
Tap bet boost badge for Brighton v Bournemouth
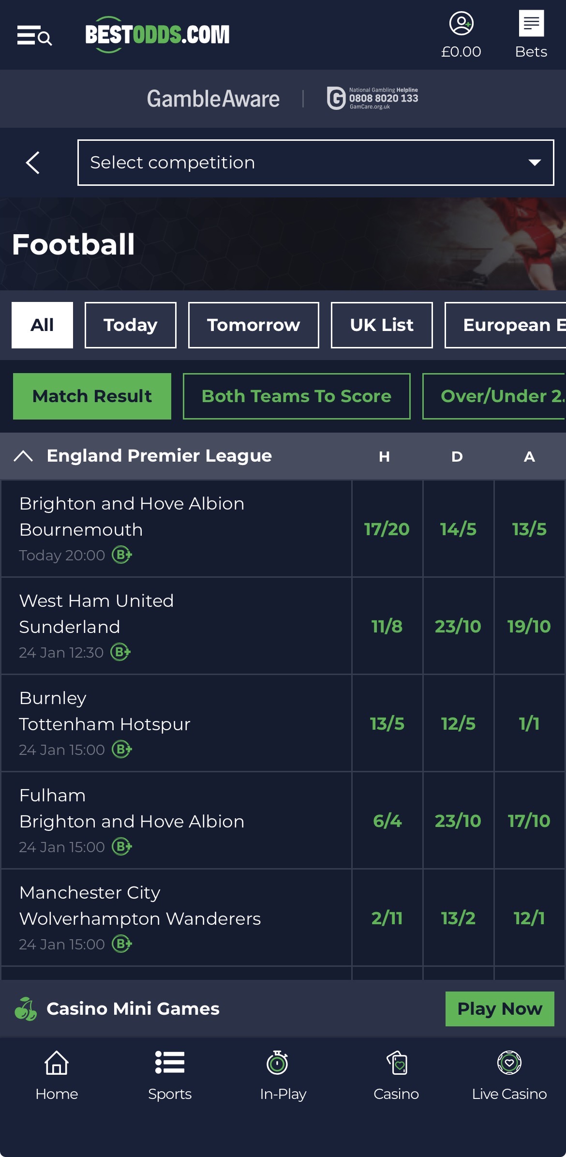122,555
